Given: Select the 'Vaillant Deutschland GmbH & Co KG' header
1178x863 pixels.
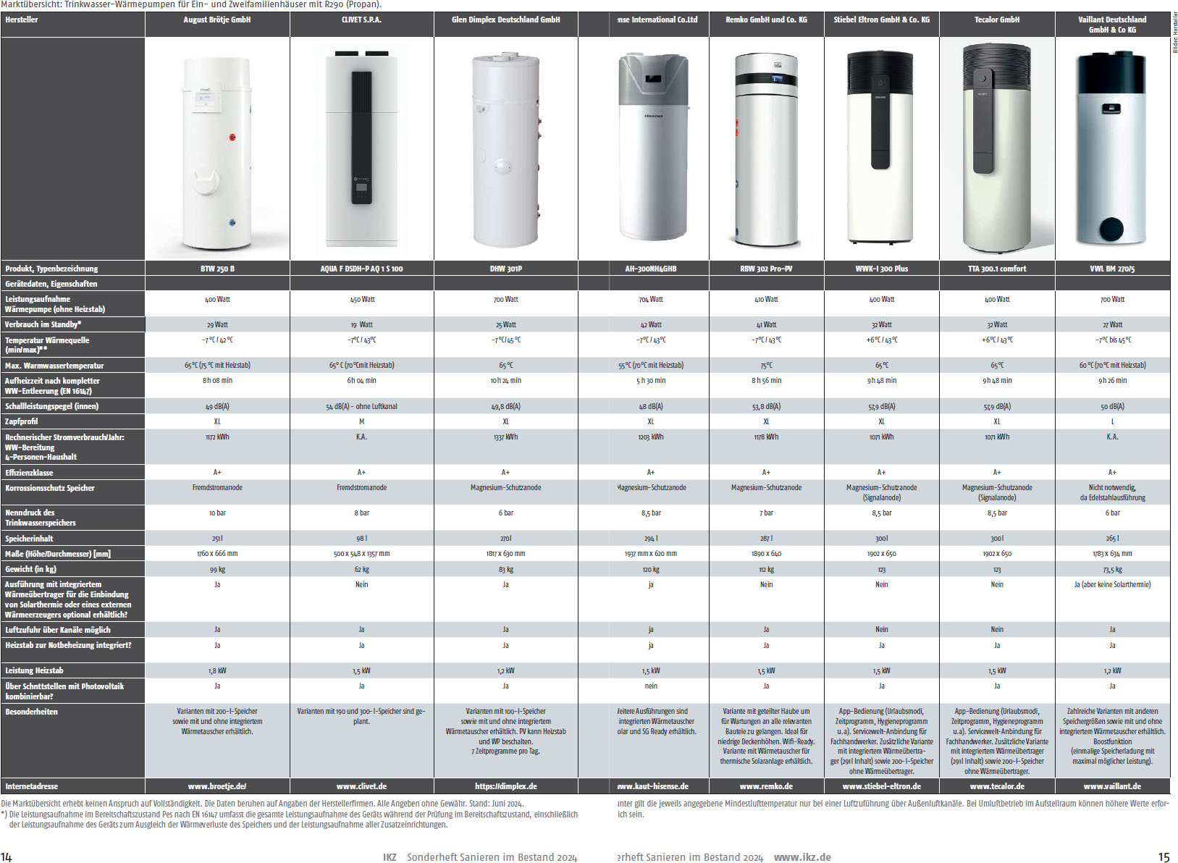Looking at the screenshot, I should [x=1112, y=25].
